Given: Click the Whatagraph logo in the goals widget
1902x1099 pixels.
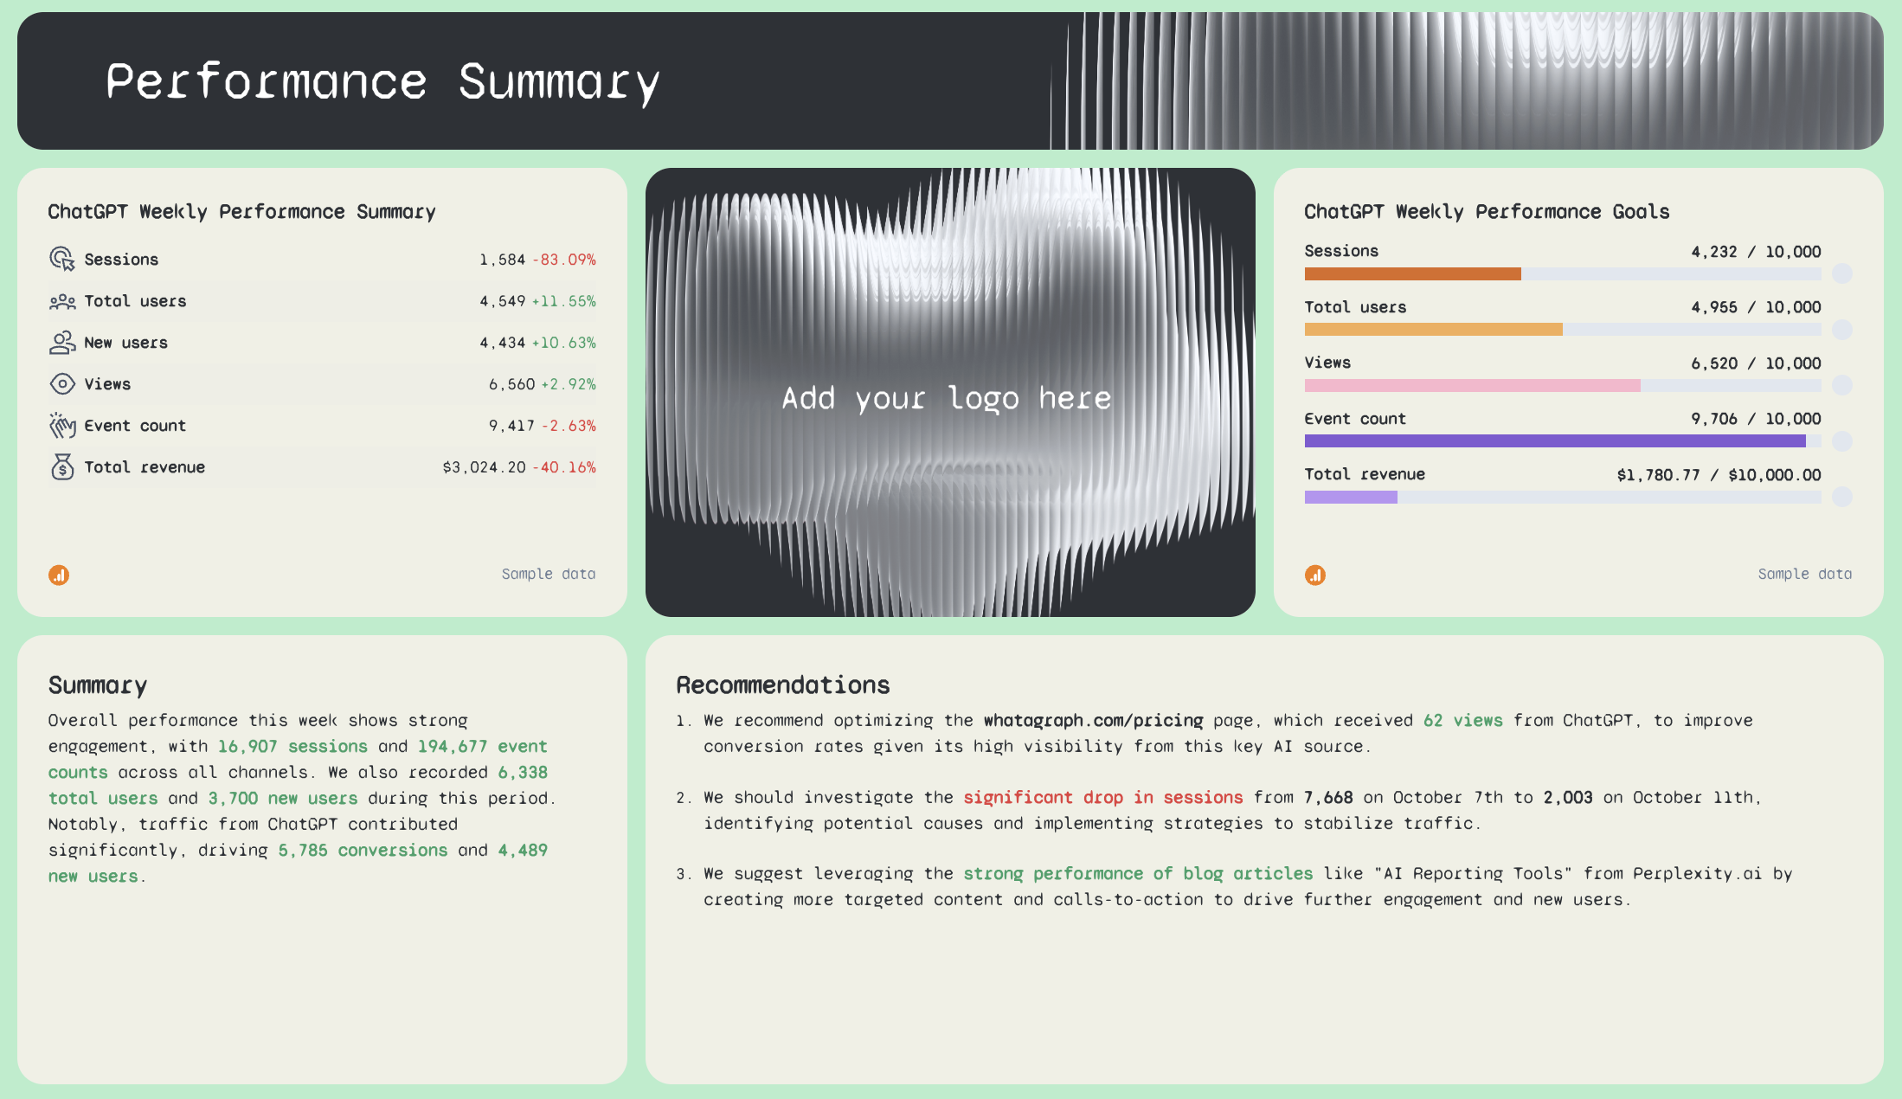Looking at the screenshot, I should [1315, 574].
